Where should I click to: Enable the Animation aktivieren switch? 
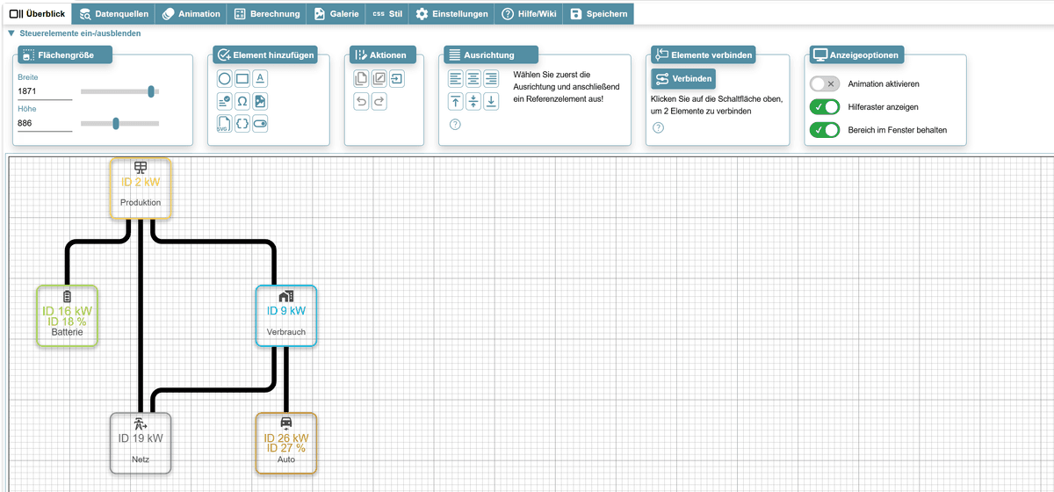pyautogui.click(x=825, y=84)
